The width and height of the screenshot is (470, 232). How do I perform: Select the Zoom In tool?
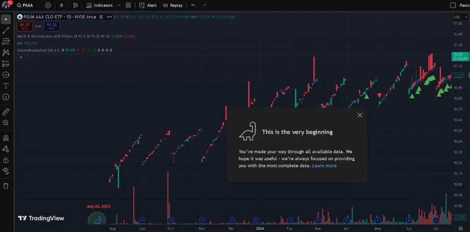6,122
